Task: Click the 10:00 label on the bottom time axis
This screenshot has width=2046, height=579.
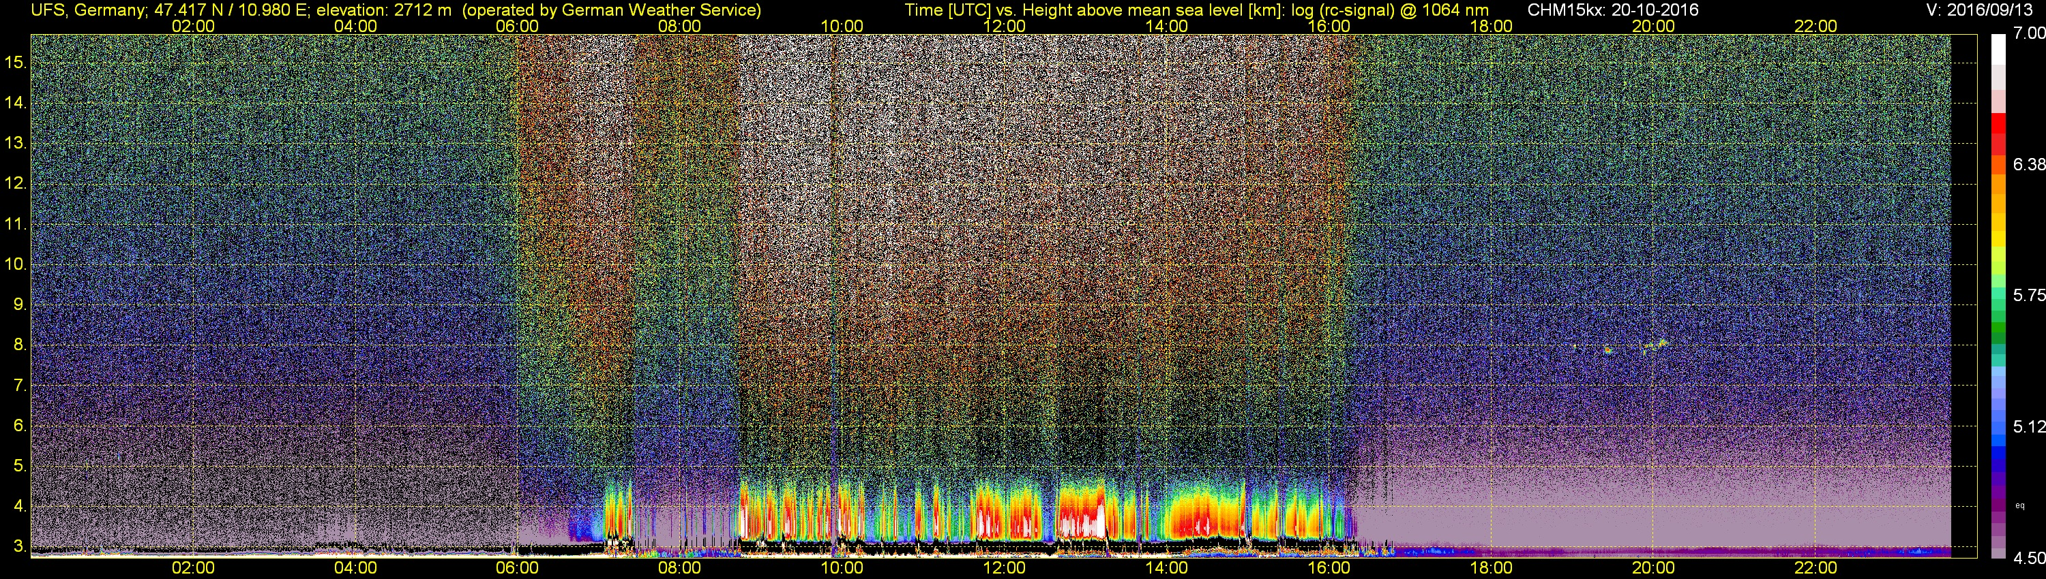Action: coord(842,568)
